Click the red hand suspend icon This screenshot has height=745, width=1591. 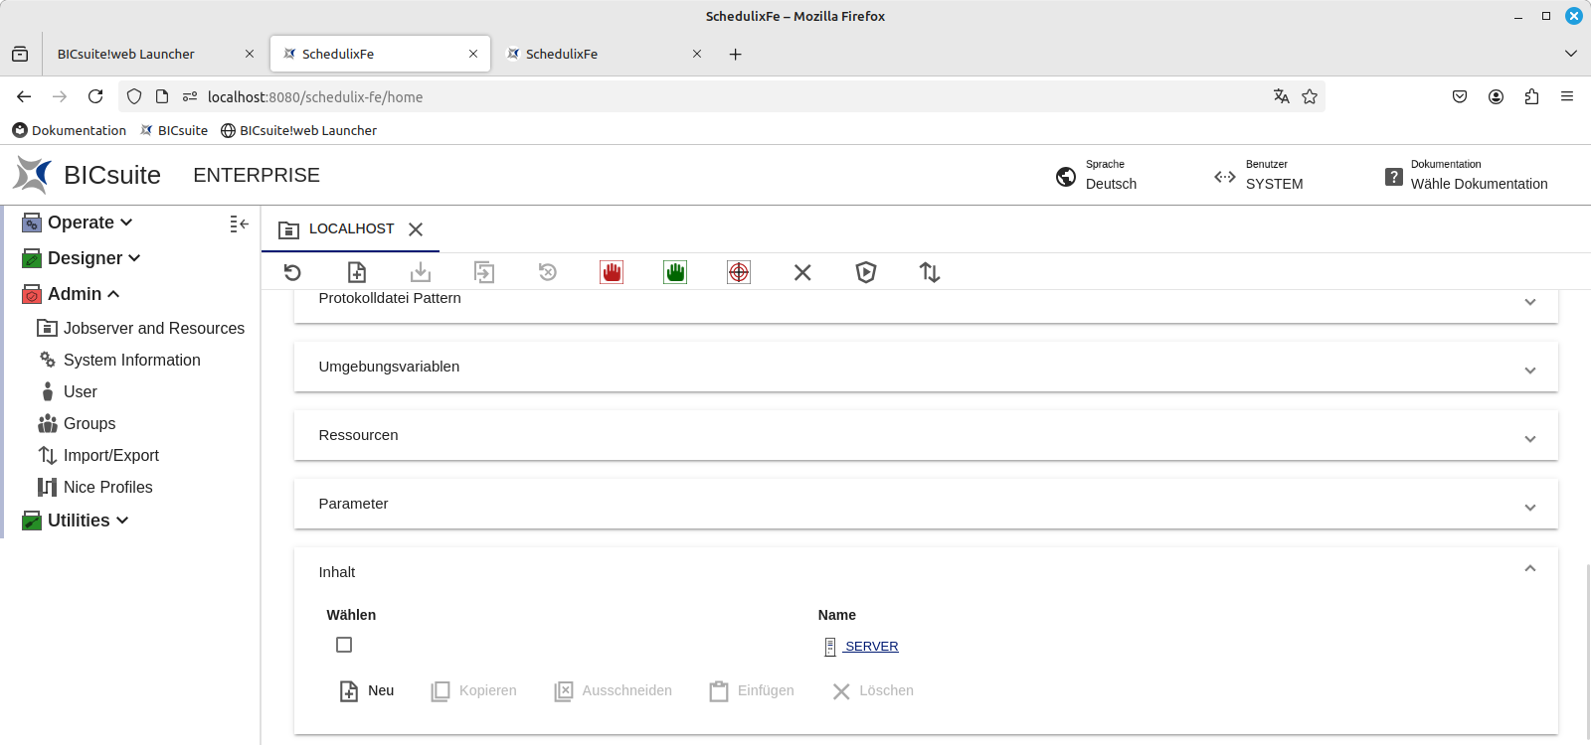612,272
